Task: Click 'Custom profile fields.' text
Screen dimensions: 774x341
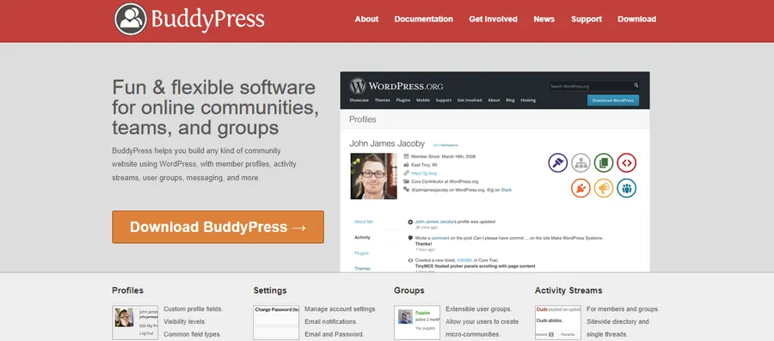Action: [x=193, y=309]
